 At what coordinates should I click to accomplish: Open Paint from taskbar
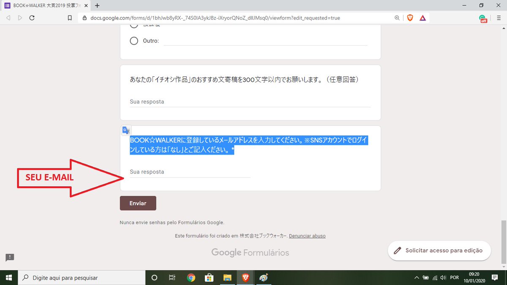tap(263, 277)
